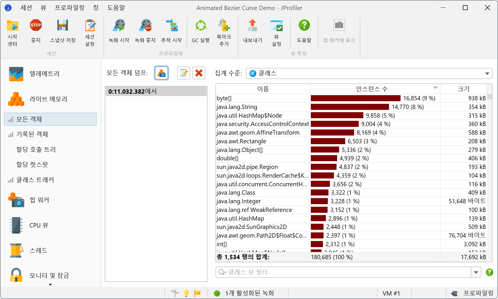Stop recording with 녹화 중지

pos(145,31)
